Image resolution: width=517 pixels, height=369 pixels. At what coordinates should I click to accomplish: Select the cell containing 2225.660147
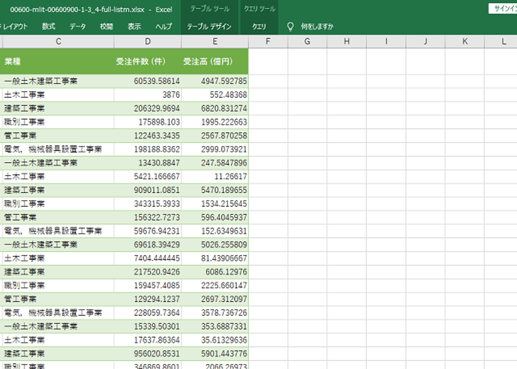click(x=215, y=285)
